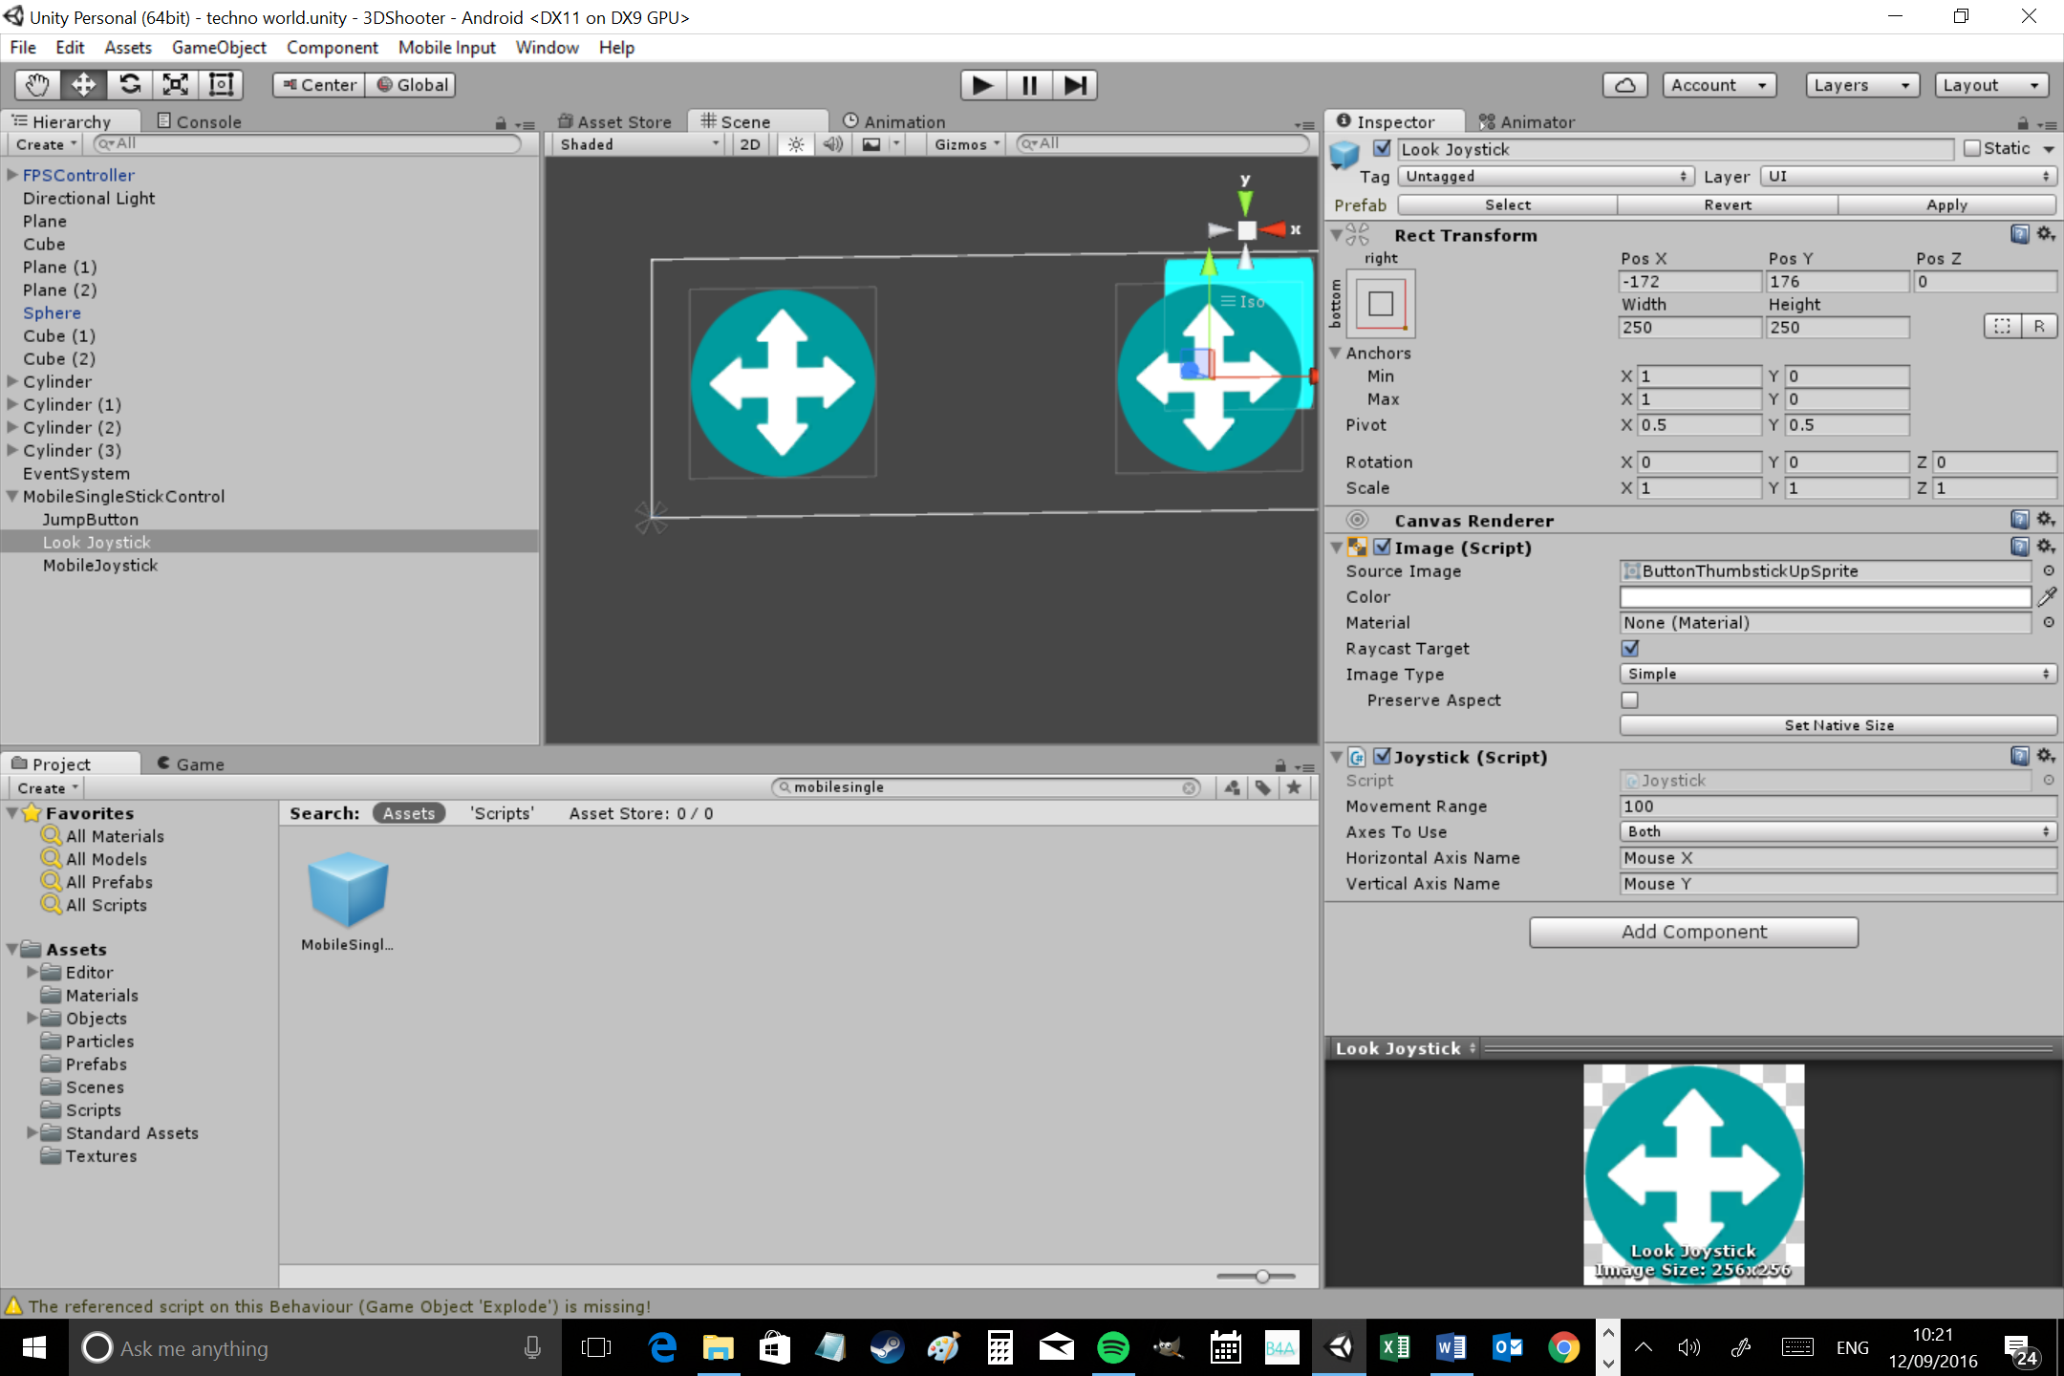The height and width of the screenshot is (1376, 2064).
Task: Uncheck Raycast Target checkbox
Action: [1630, 649]
